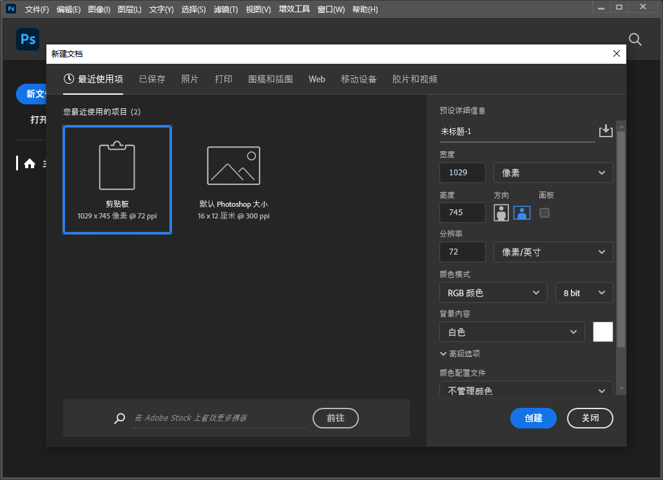This screenshot has height=480, width=663.
Task: Click the save preset icon
Action: [x=606, y=131]
